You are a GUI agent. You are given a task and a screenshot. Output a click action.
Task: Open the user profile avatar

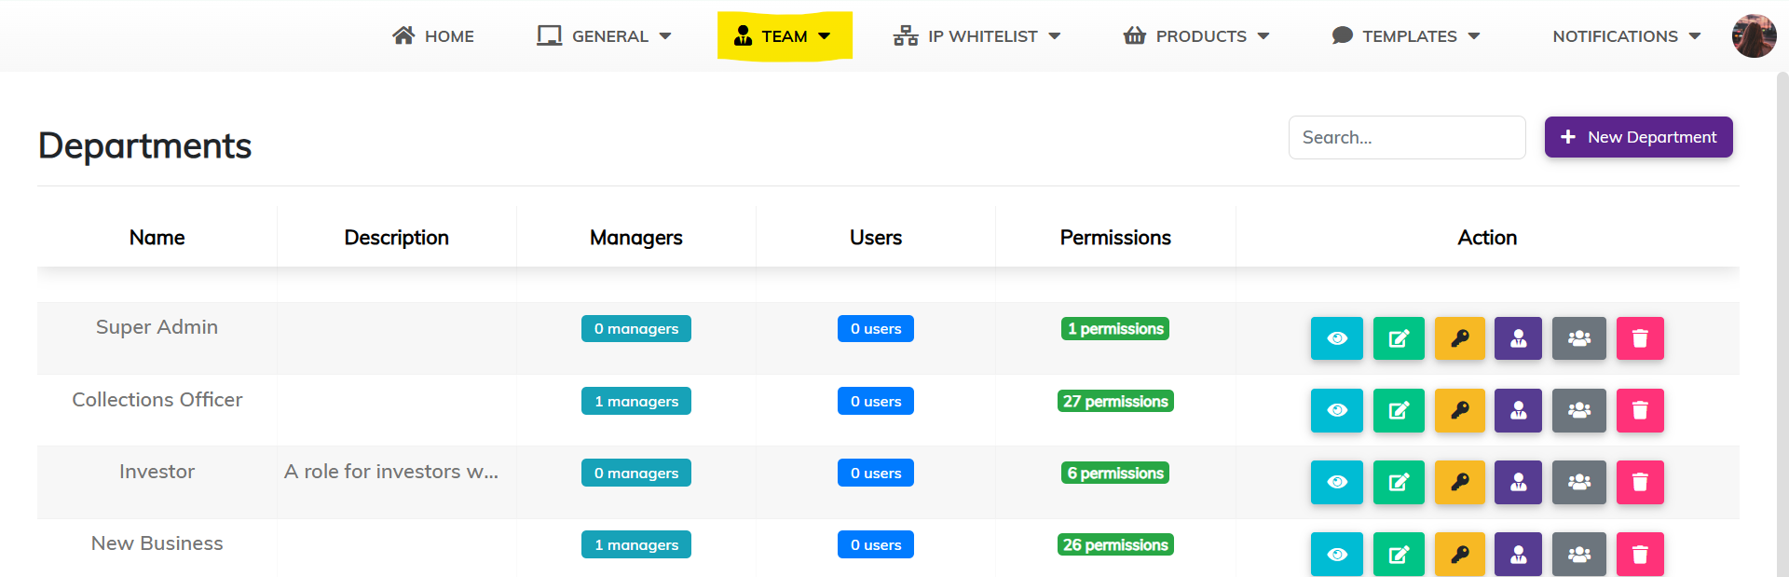click(1754, 36)
